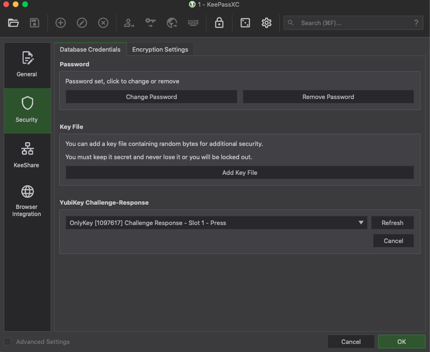Open the KeeShare sidebar section
430x352 pixels.
pyautogui.click(x=27, y=155)
